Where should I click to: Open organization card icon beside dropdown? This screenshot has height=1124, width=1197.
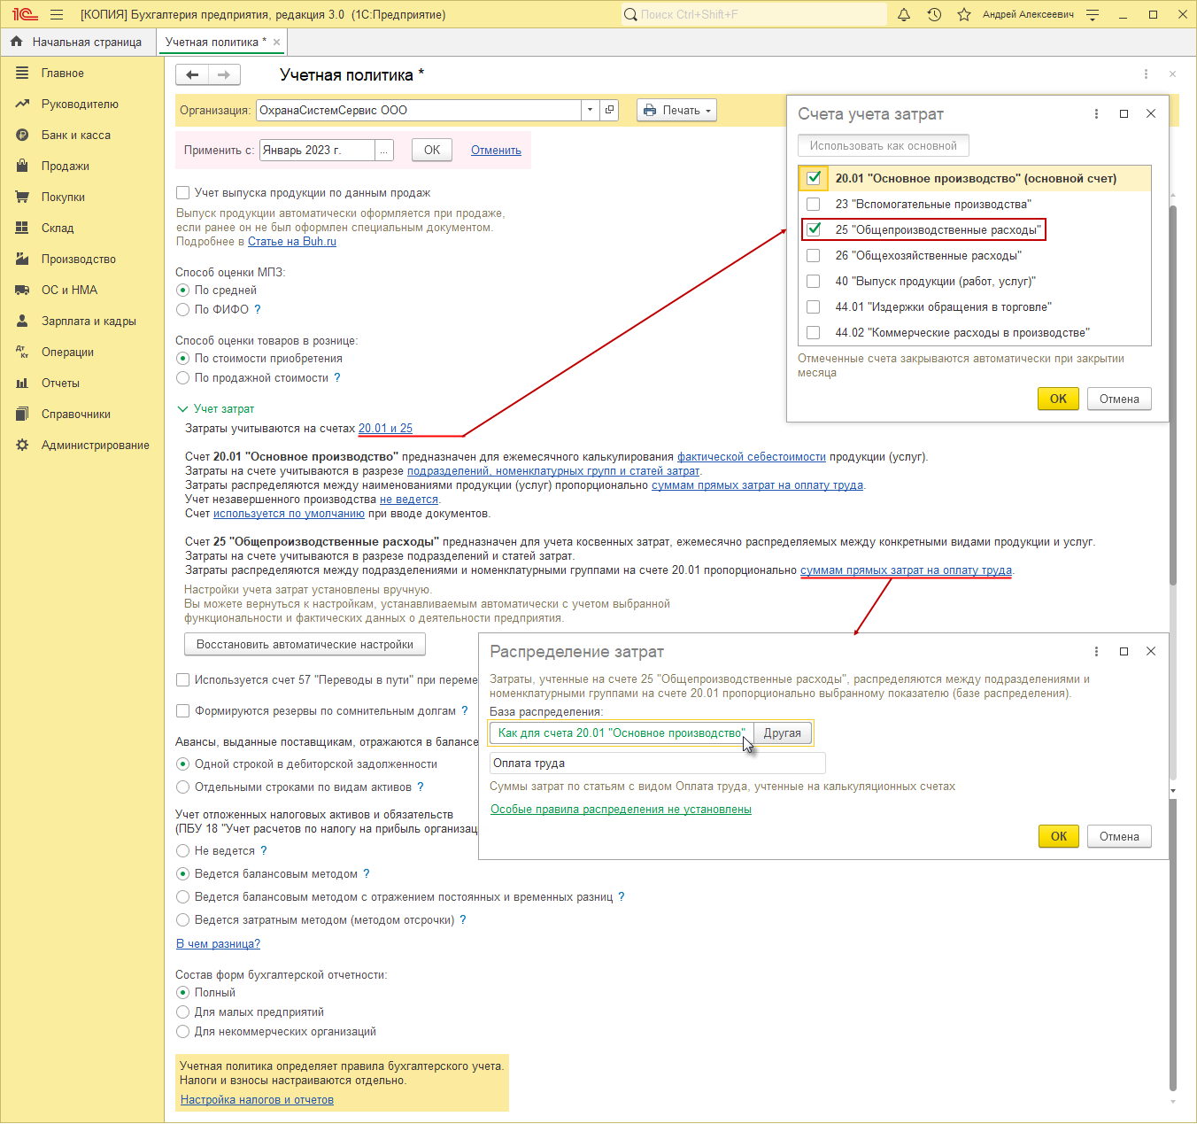(x=609, y=111)
